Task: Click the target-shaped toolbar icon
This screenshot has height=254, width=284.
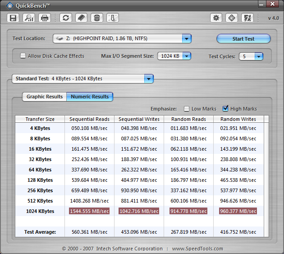Action: coord(232,18)
